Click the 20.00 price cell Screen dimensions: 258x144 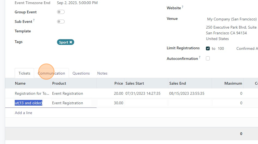tap(118, 93)
